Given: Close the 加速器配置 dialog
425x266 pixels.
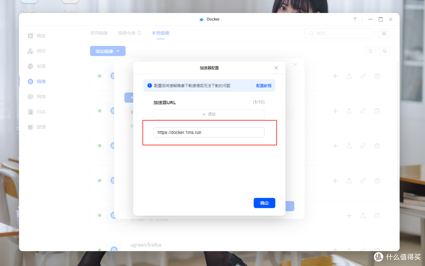Looking at the screenshot, I should coord(276,68).
